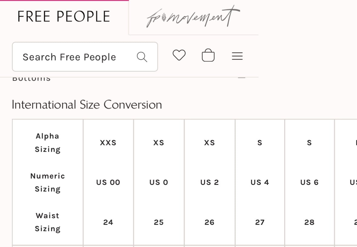357x247 pixels.
Task: Select waist size 24 cell
Action: (108, 222)
